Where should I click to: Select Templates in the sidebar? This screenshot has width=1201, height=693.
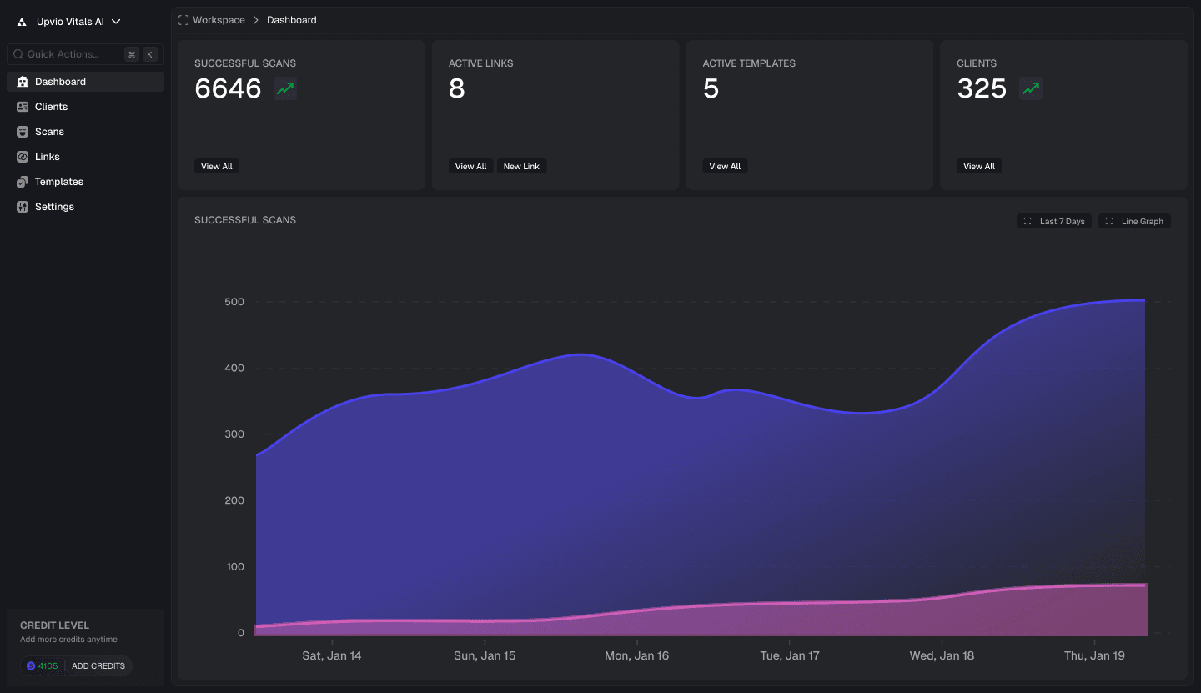pos(85,182)
